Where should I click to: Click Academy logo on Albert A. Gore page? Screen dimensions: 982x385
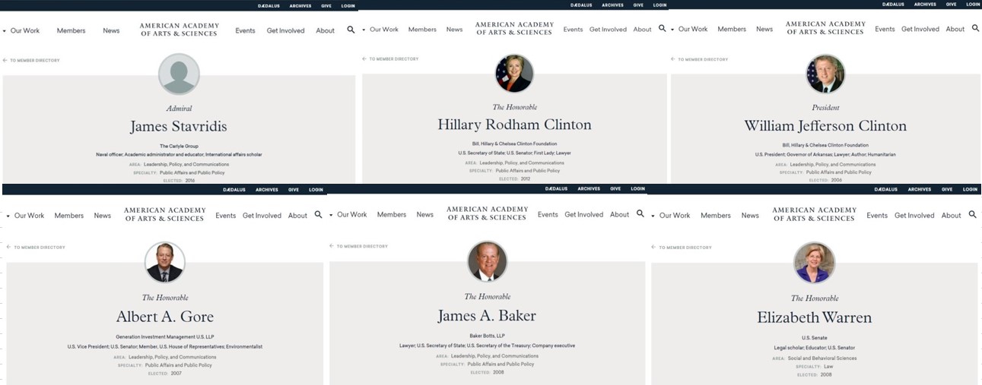tap(164, 214)
